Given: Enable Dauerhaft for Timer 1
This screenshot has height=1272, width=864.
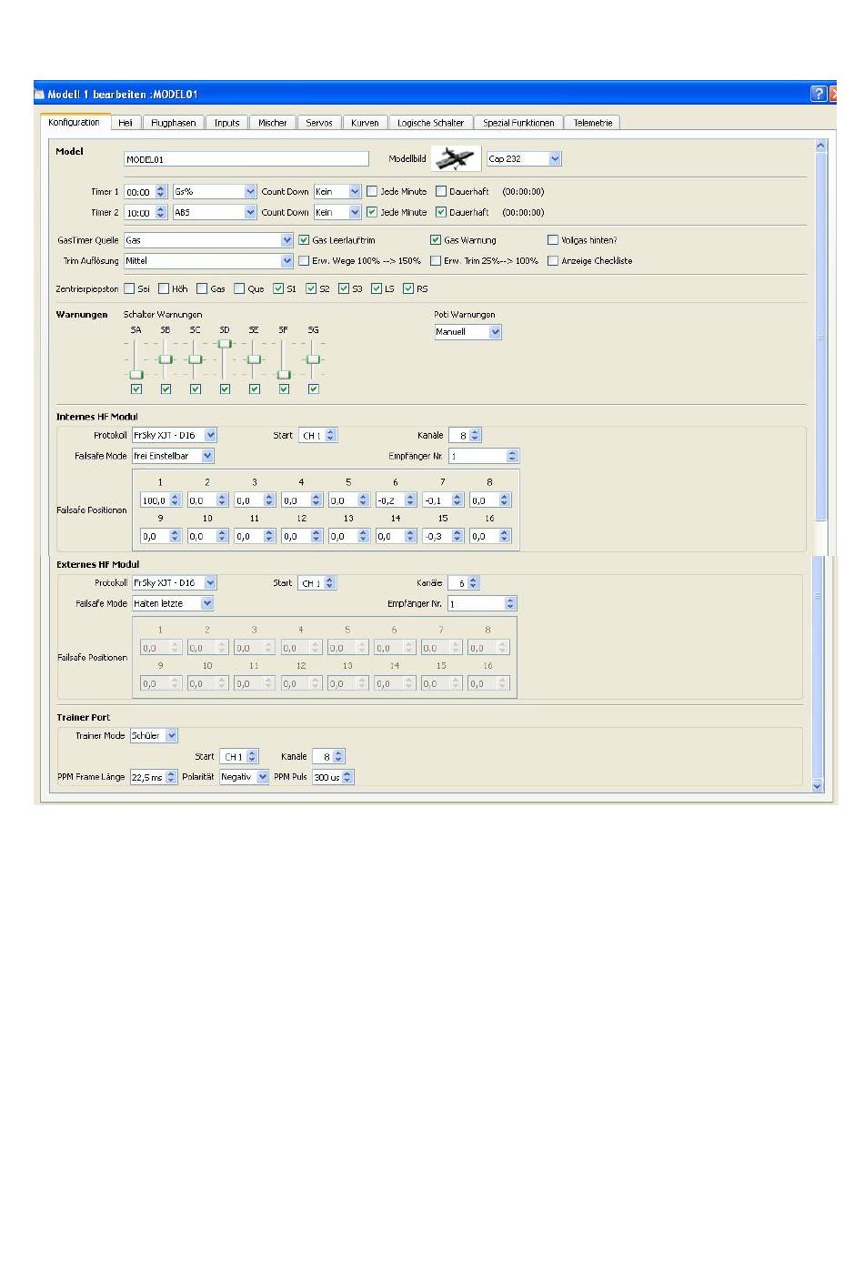Looking at the screenshot, I should point(441,191).
